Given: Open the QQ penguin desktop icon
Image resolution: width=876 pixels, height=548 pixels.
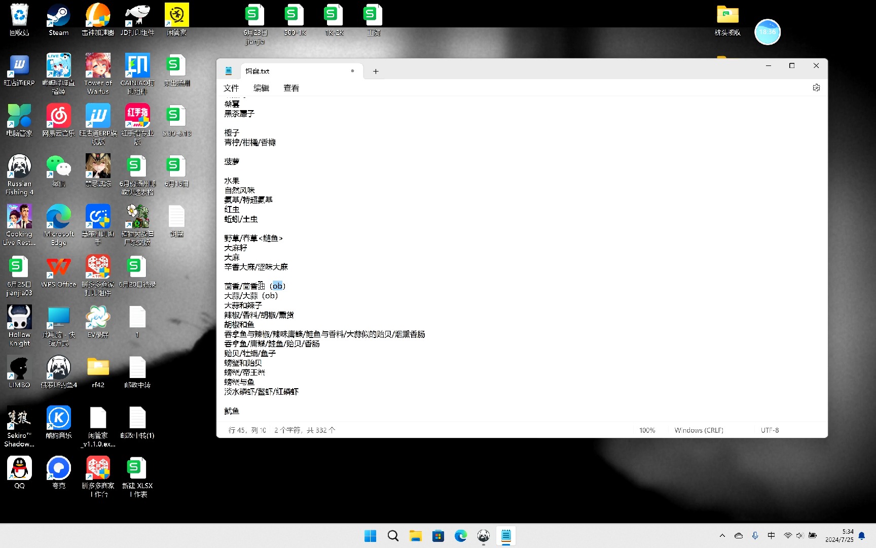Looking at the screenshot, I should [x=19, y=473].
